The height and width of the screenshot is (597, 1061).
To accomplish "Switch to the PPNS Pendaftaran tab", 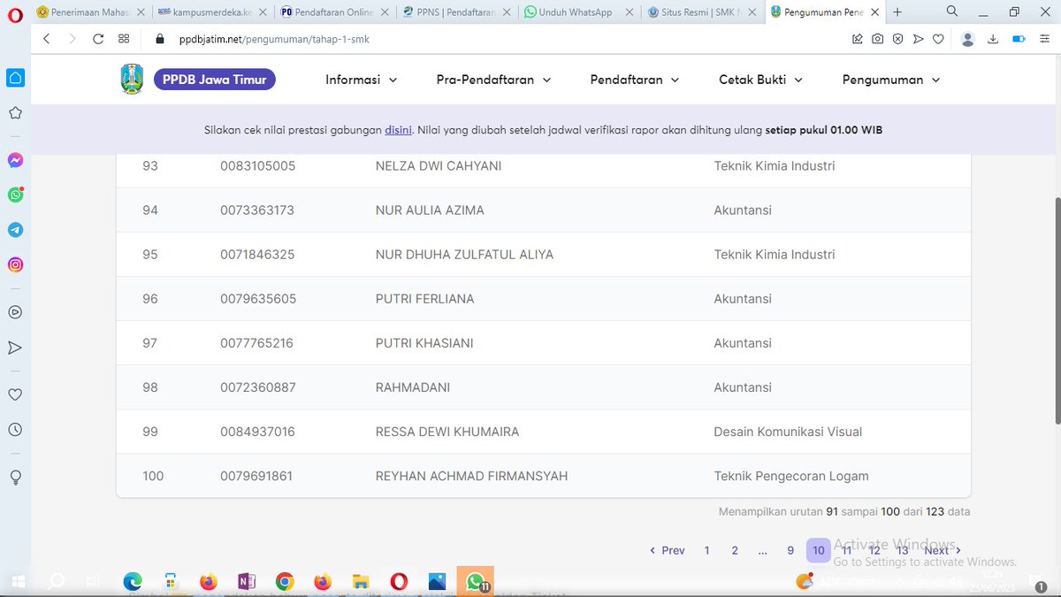I will pyautogui.click(x=456, y=12).
